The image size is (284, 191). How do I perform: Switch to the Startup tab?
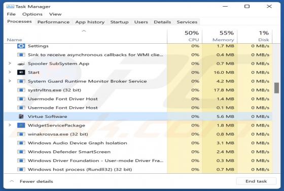point(119,22)
